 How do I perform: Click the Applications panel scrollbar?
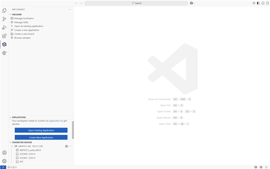(x=73, y=130)
